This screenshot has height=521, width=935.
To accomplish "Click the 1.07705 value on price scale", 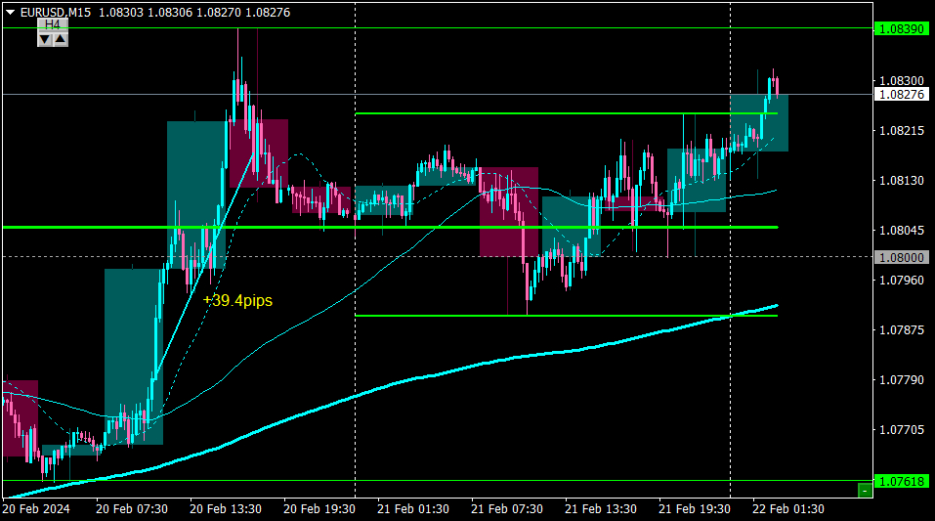I will click(x=902, y=430).
